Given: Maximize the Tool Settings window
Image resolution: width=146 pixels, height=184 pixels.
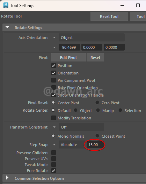Looking at the screenshot, I should click(138, 5).
